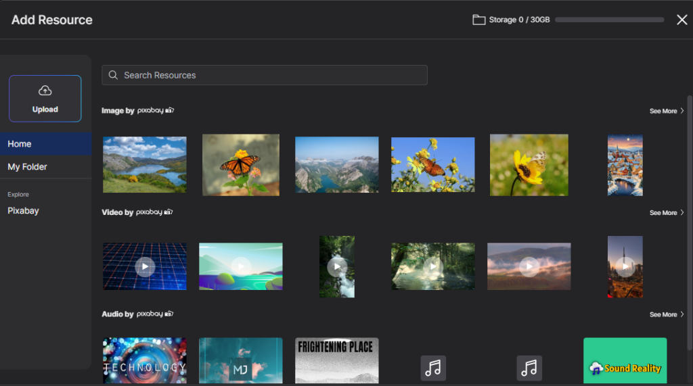This screenshot has height=386, width=693.
Task: Select the monarch butterfly on orange flower image
Action: tap(241, 165)
